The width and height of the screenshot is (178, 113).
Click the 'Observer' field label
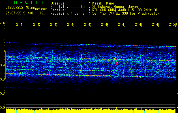click(x=59, y=3)
